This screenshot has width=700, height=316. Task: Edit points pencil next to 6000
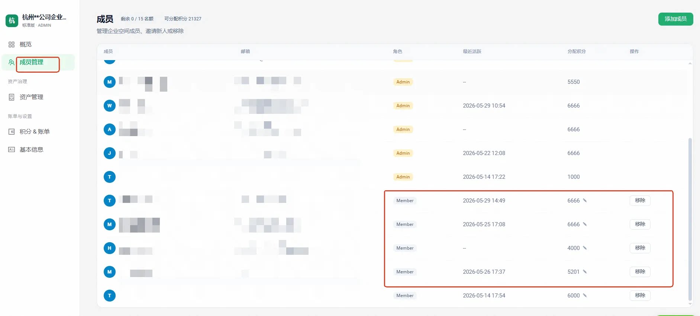tap(585, 296)
